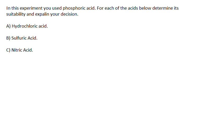Click the 'C)' option label
Viewport: 200px width, 125px height.
8,50
